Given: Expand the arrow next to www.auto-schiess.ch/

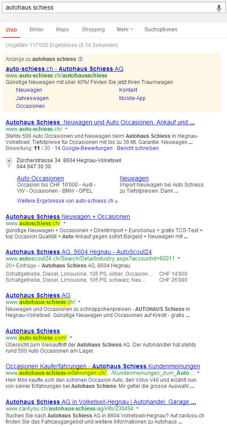Looking at the screenshot, I should tap(66, 129).
